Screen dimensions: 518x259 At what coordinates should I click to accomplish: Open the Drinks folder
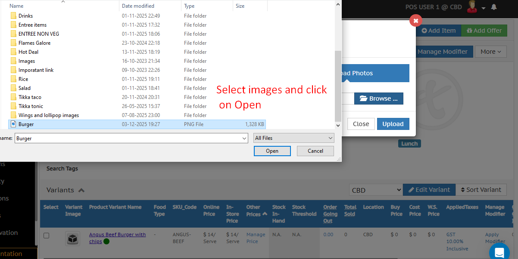tap(25, 16)
